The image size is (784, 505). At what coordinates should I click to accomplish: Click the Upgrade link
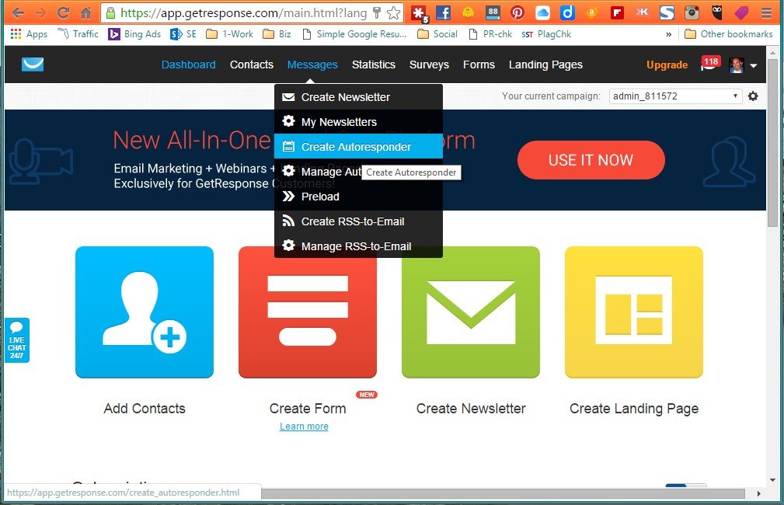click(667, 64)
